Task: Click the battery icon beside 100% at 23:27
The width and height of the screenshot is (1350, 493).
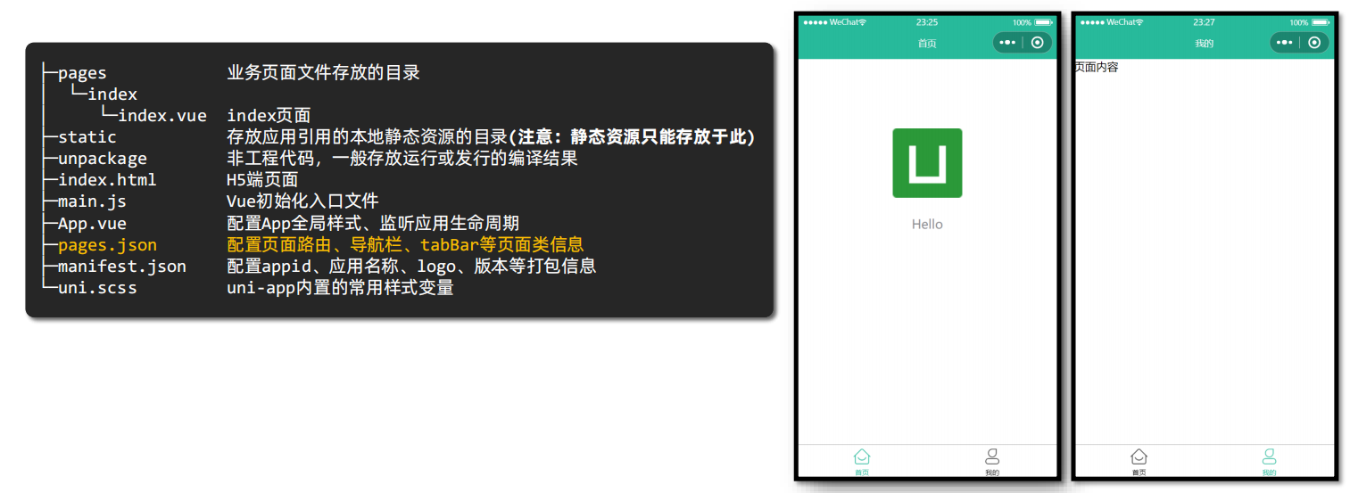Action: coord(1321,22)
